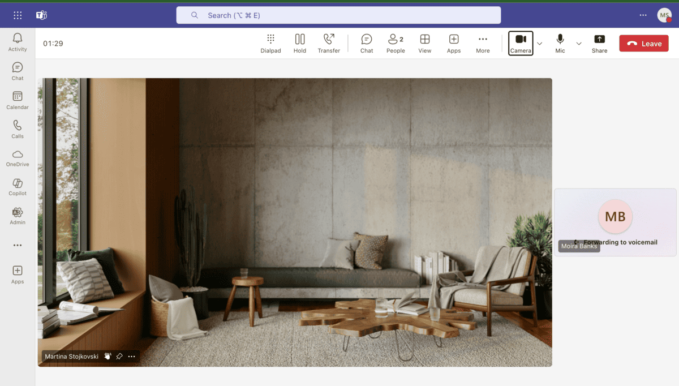
Task: Turn off the Camera
Action: (521, 42)
